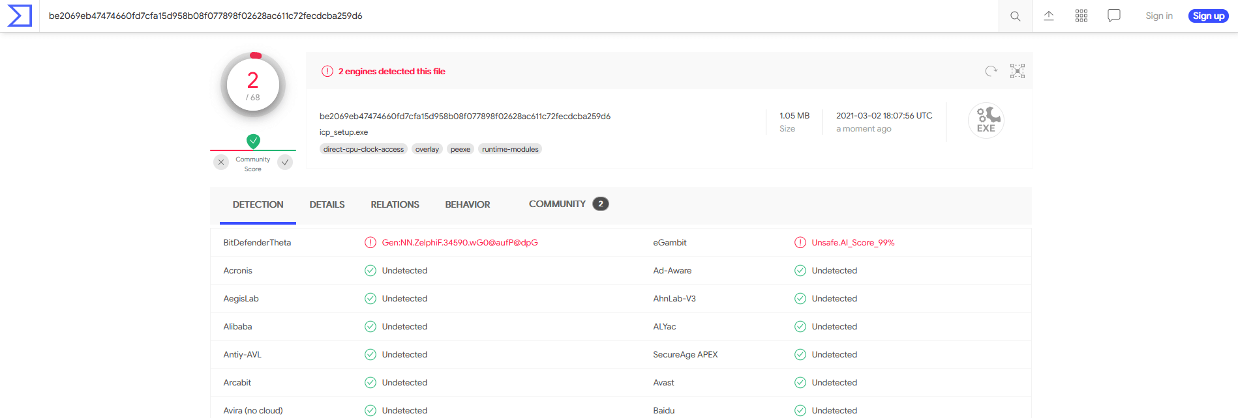Open the RELATIONS tab
1238x418 pixels.
click(x=395, y=204)
